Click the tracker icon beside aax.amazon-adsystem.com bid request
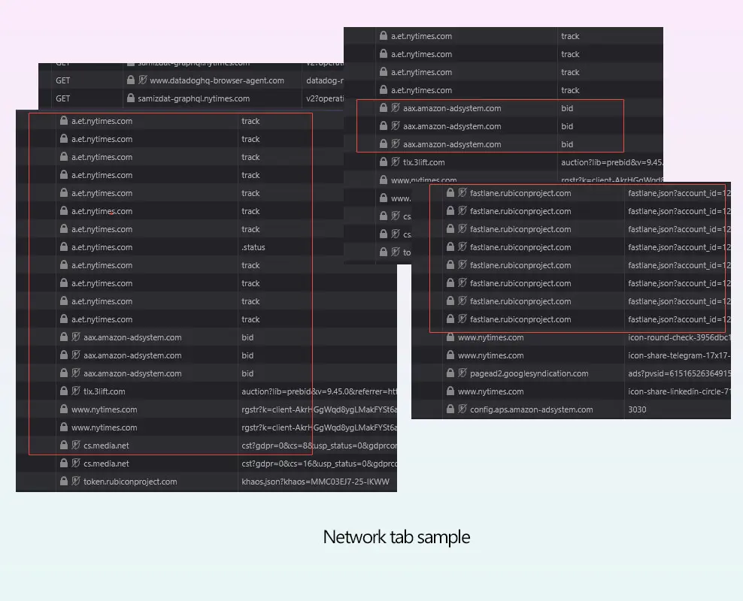Viewport: 743px width, 601px height. 74,355
